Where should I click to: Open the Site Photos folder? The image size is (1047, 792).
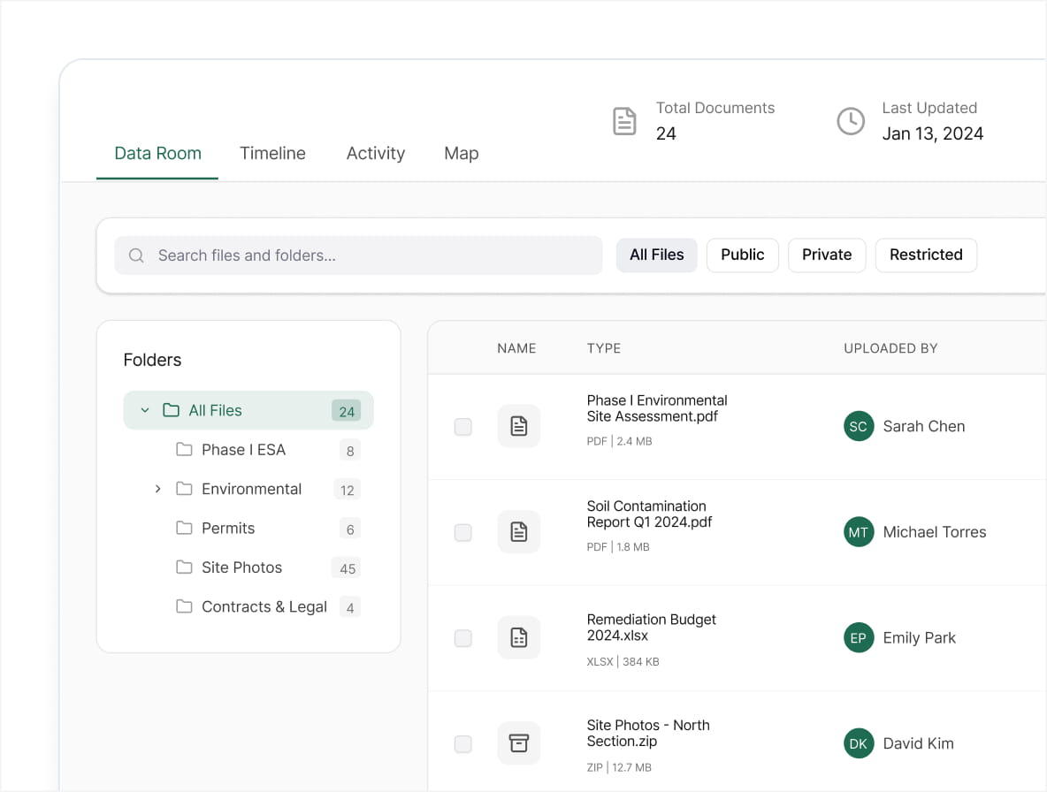click(241, 567)
